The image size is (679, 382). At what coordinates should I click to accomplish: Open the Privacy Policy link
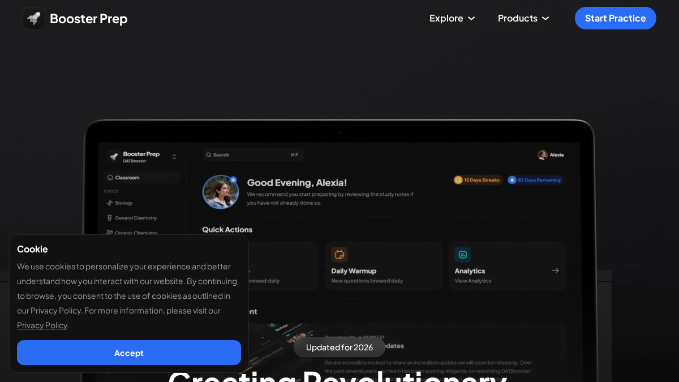(x=42, y=325)
